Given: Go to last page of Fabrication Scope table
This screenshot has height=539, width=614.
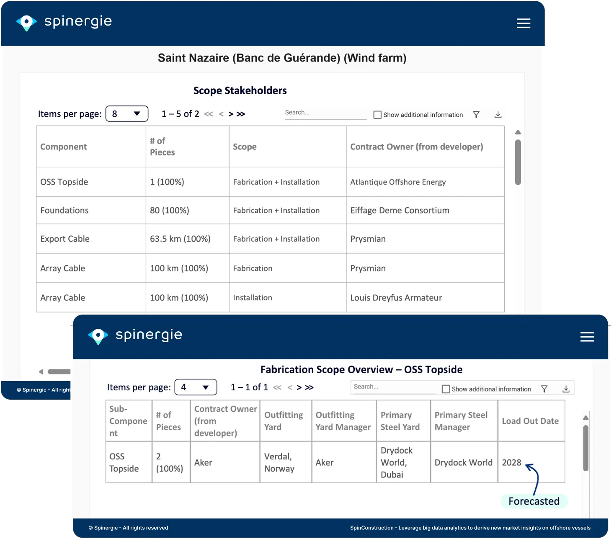Looking at the screenshot, I should [310, 387].
